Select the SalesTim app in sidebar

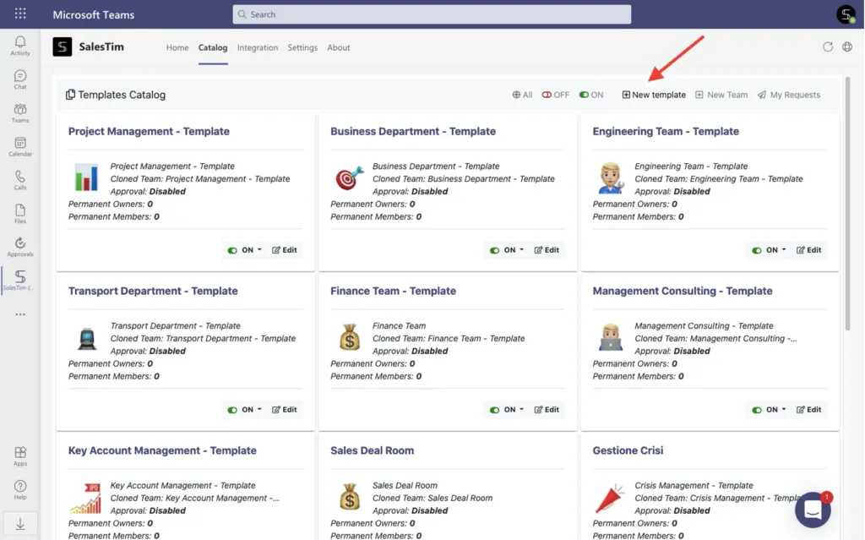pos(20,281)
